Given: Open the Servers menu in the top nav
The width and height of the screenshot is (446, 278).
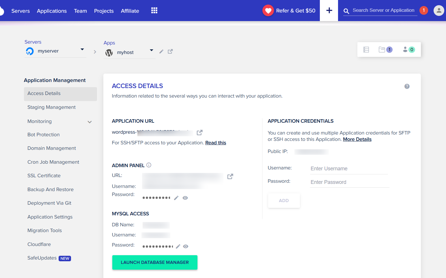Looking at the screenshot, I should tap(20, 11).
